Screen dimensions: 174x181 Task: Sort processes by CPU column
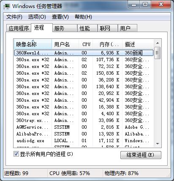(x=86, y=44)
